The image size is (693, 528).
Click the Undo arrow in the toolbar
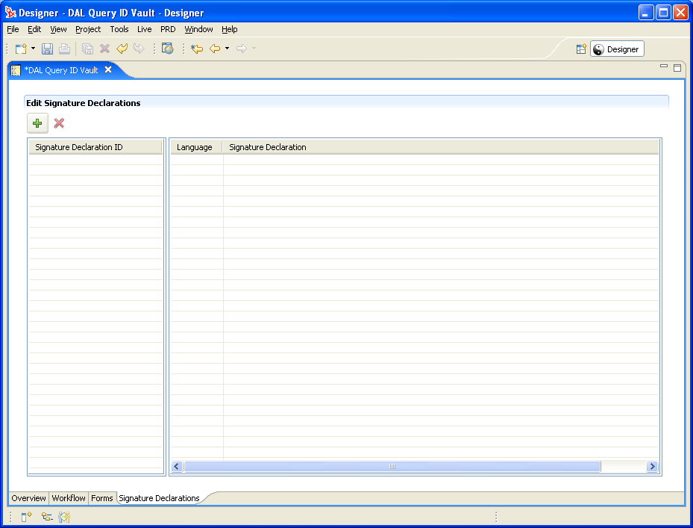point(122,49)
